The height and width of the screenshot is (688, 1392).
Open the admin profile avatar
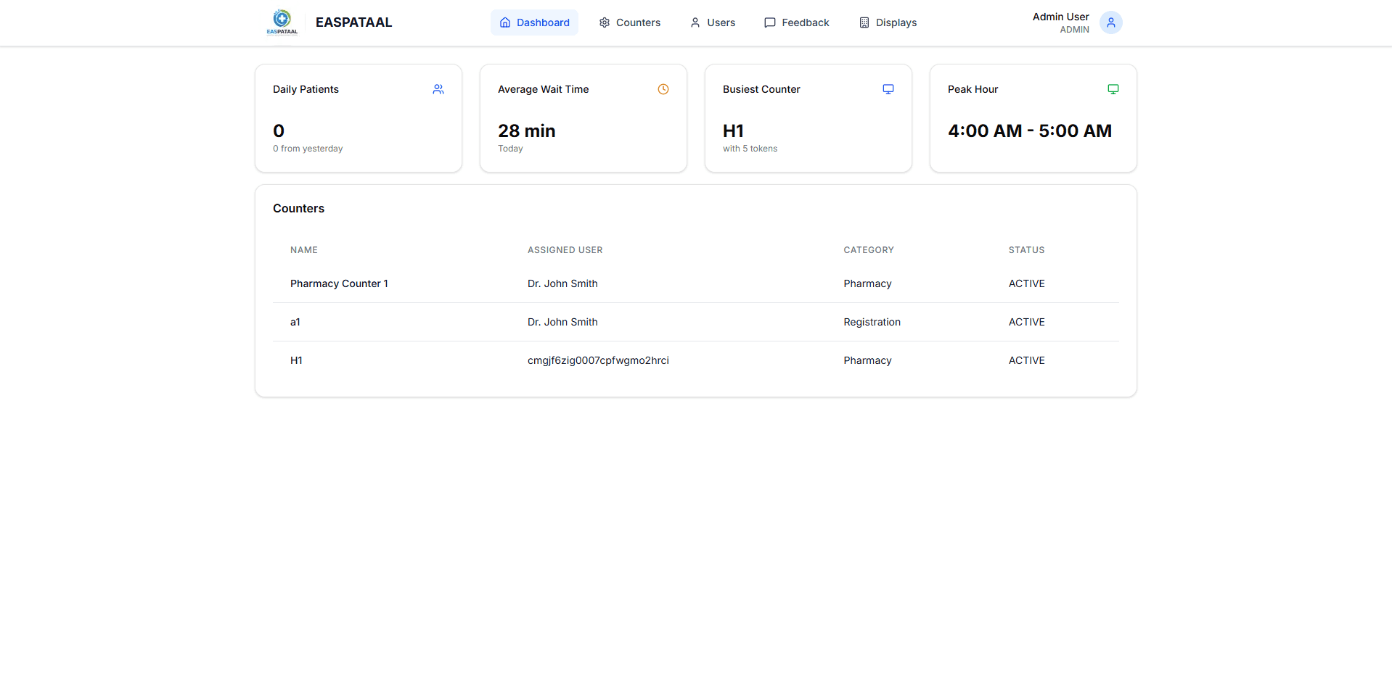coord(1110,22)
